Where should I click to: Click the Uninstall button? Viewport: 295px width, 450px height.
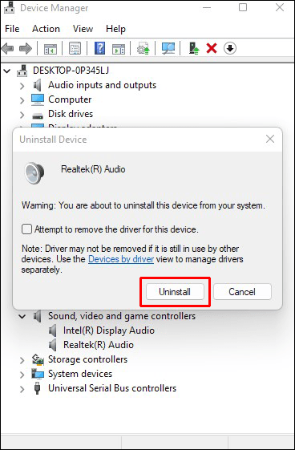[175, 292]
